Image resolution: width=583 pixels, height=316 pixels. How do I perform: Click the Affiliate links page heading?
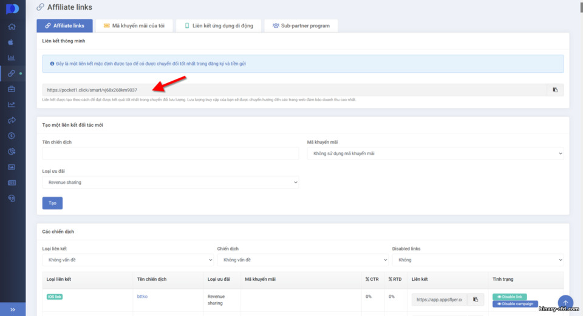69,7
